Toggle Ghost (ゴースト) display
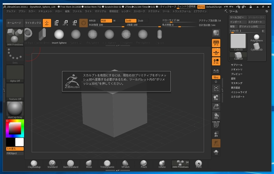The height and width of the screenshot is (174, 274). click(216, 143)
